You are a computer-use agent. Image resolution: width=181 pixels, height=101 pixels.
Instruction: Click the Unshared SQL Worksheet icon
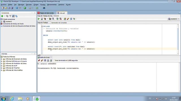[65, 19]
